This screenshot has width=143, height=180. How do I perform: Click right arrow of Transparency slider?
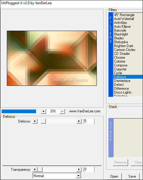pyautogui.click(x=79, y=170)
